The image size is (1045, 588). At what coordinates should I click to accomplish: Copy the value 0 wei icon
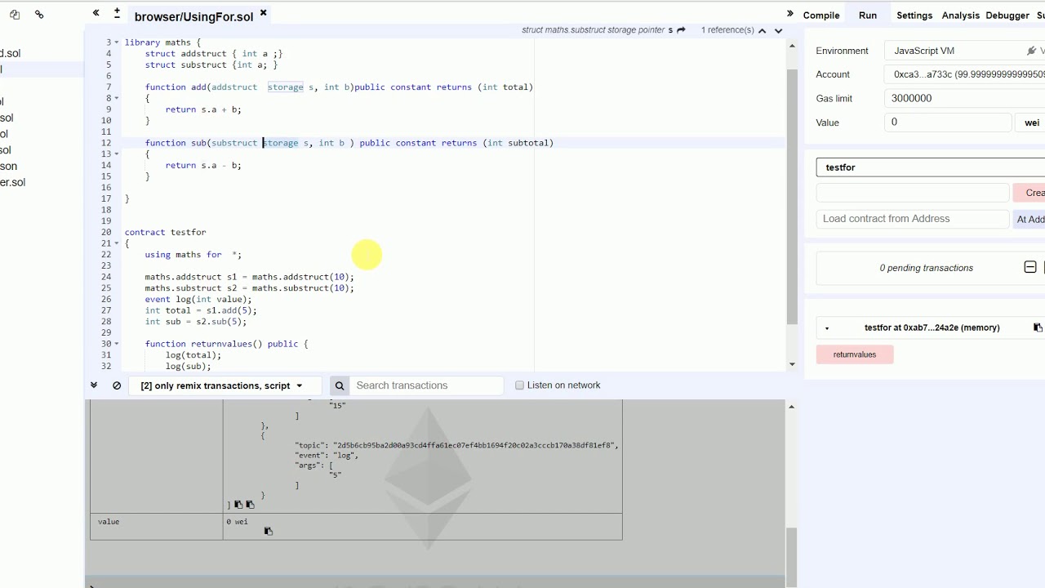coord(268,531)
